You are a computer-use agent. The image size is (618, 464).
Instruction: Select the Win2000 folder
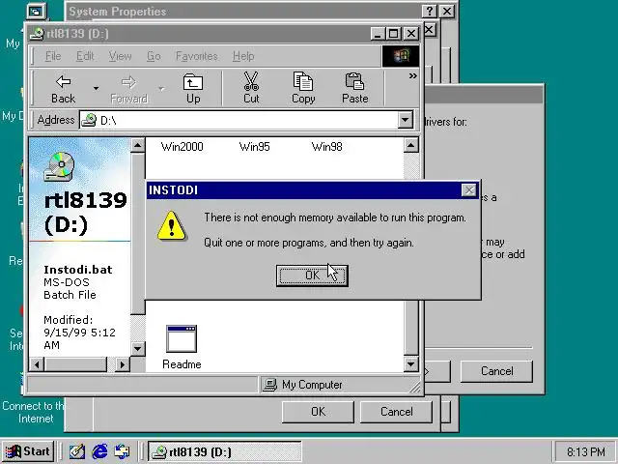click(x=182, y=147)
